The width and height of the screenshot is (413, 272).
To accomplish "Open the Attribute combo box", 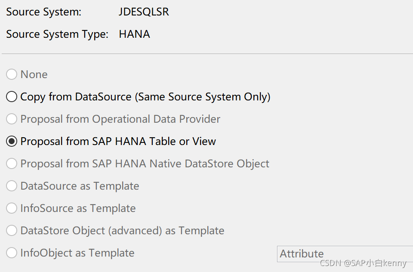I will 344,254.
